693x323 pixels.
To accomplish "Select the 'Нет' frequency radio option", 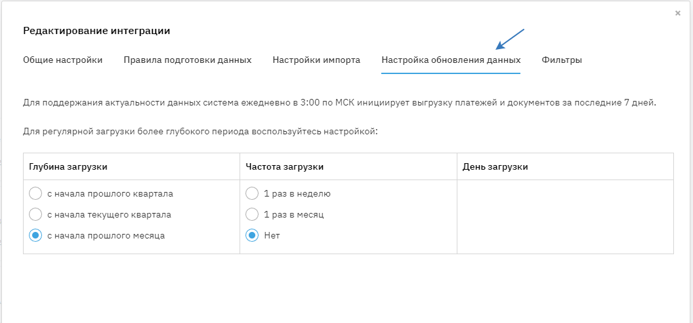I will pyautogui.click(x=252, y=235).
